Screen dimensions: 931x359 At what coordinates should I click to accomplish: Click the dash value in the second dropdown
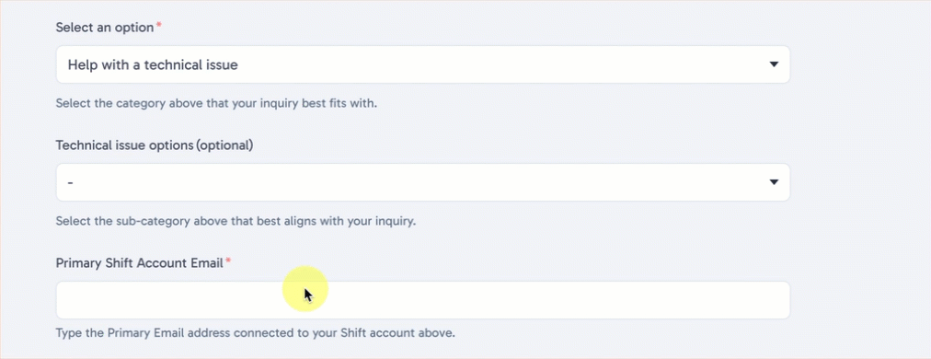click(70, 182)
